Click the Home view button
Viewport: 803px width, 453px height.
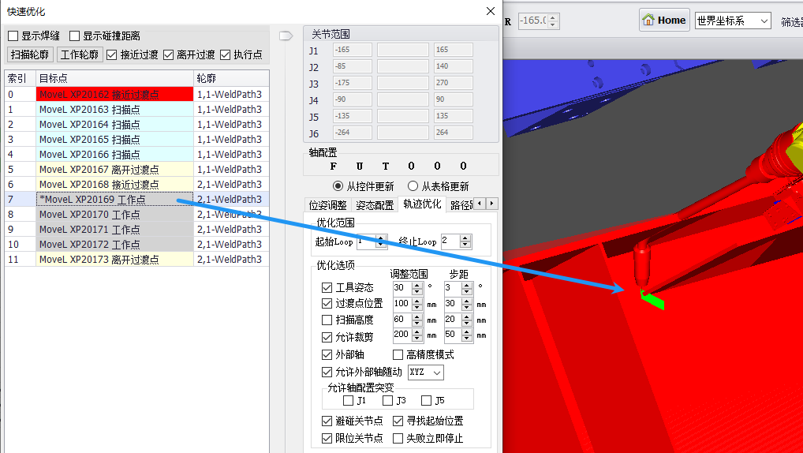[664, 20]
